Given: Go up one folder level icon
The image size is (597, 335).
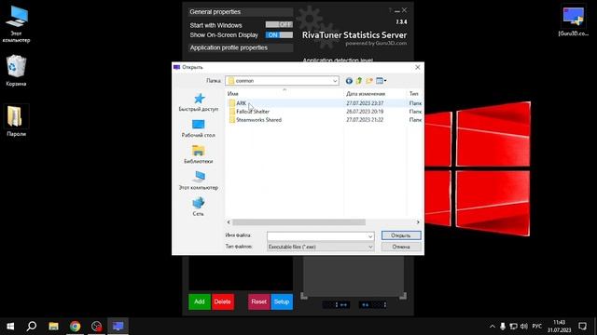Looking at the screenshot, I should click(358, 81).
